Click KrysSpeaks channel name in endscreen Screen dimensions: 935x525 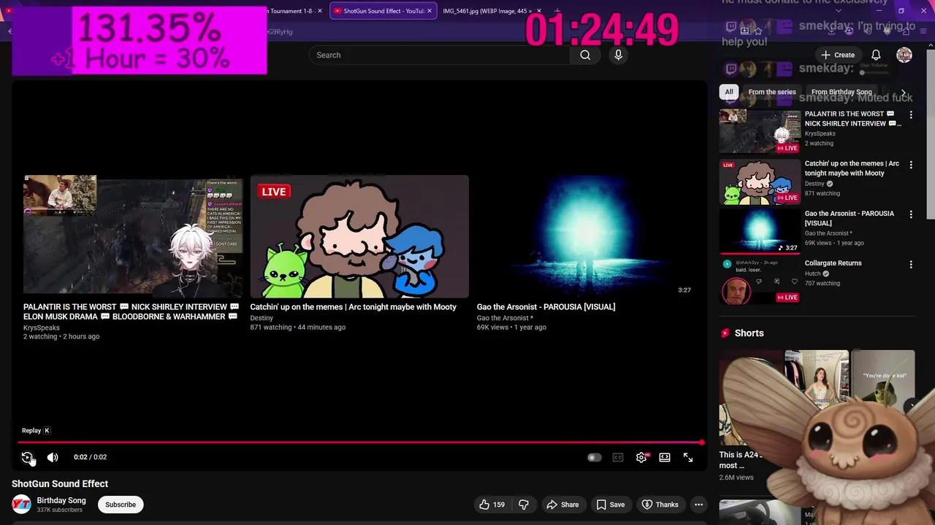pyautogui.click(x=42, y=328)
